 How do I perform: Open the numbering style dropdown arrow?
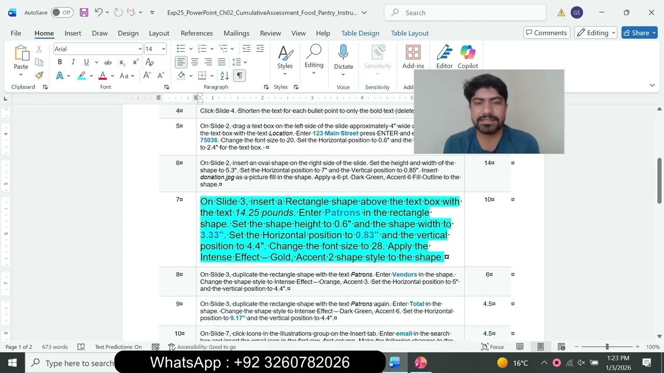click(x=212, y=49)
